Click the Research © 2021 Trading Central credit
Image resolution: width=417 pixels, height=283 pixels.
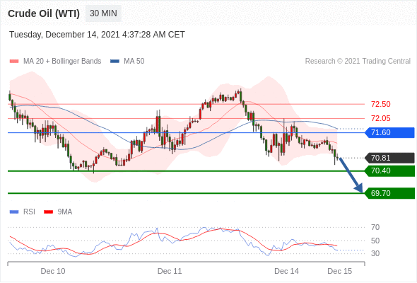click(358, 62)
